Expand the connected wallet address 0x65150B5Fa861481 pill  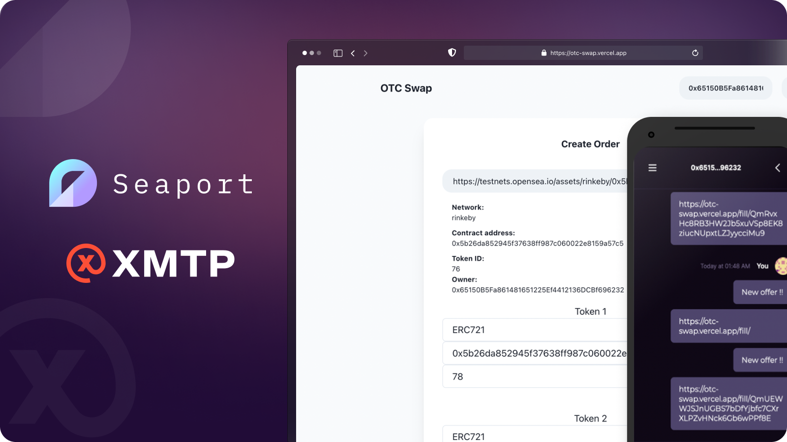tap(726, 88)
